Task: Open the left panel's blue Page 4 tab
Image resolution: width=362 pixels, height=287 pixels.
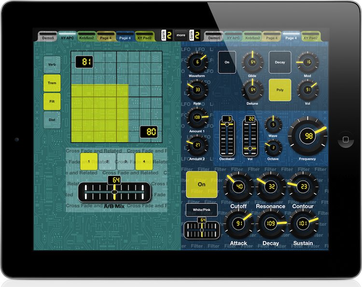Action: (125, 37)
